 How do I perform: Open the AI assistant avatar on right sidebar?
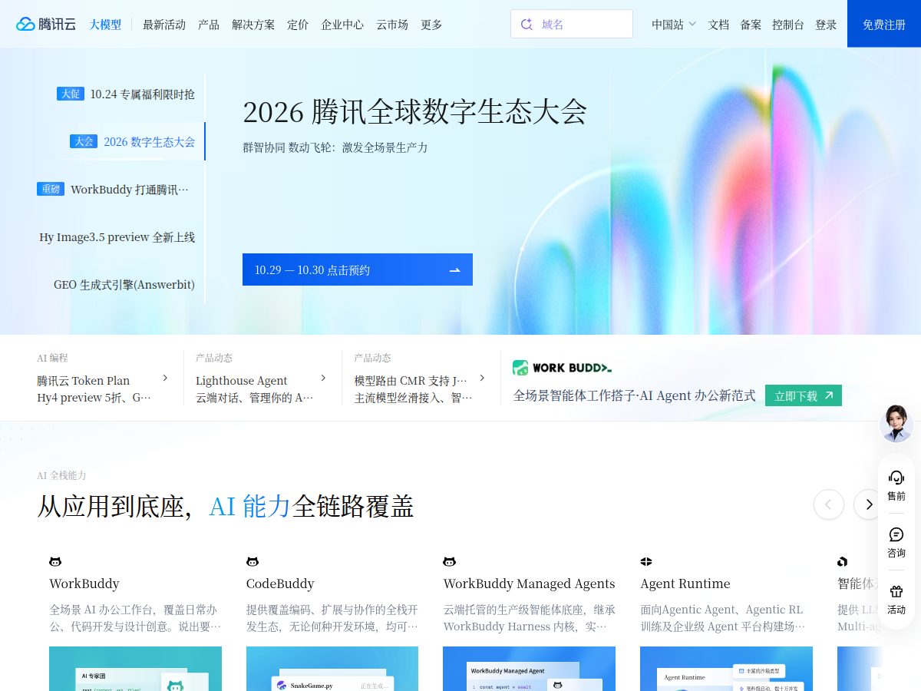pyautogui.click(x=896, y=423)
